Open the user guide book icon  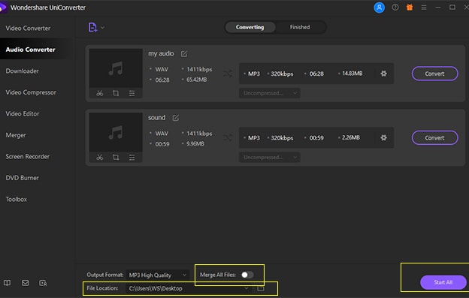click(x=8, y=283)
